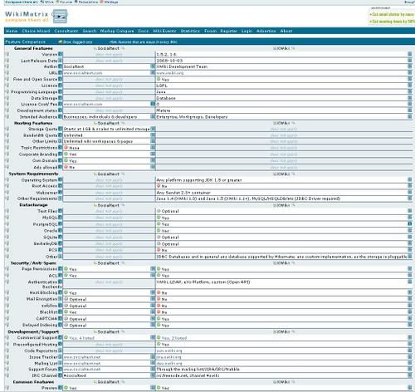Open Markup Compare in navigation bar
The height and width of the screenshot is (392, 415).
point(117,31)
